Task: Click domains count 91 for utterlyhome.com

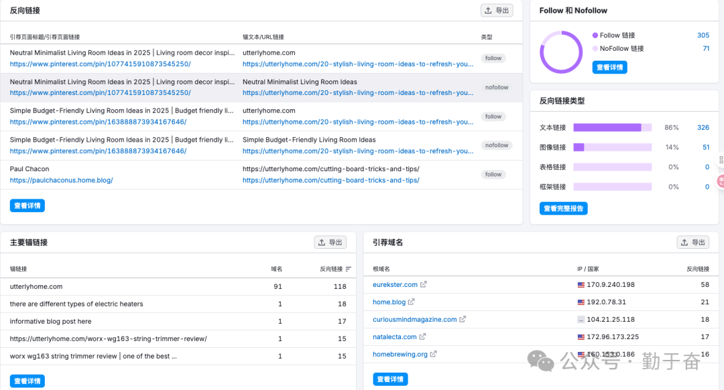Action: point(278,286)
